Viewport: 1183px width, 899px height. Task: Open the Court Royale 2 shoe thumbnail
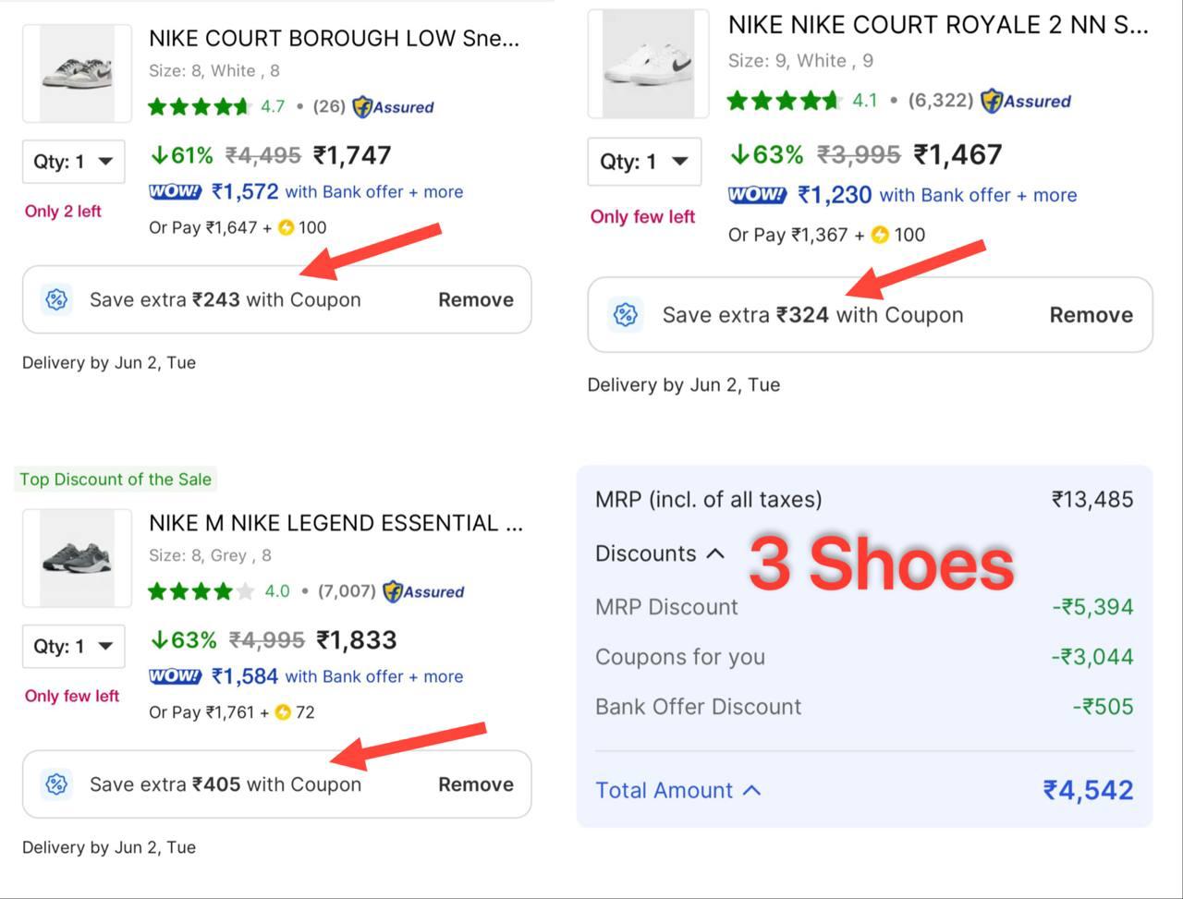[x=648, y=64]
